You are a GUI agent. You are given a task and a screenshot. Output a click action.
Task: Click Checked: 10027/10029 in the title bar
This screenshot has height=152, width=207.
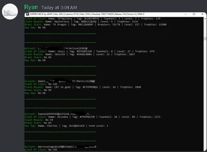point(102,14)
